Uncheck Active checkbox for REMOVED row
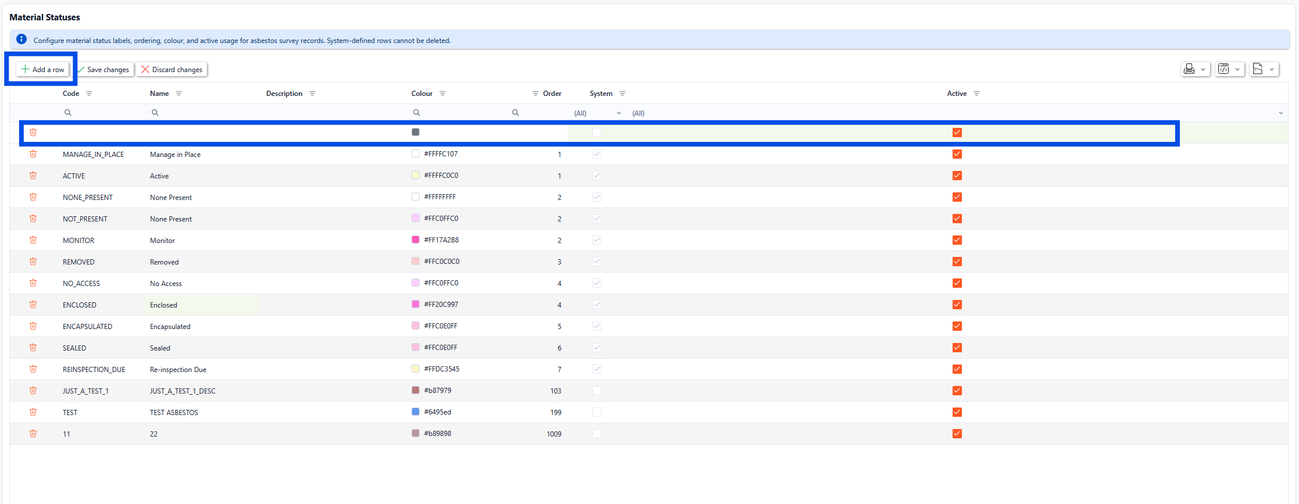1299x504 pixels. (x=957, y=262)
